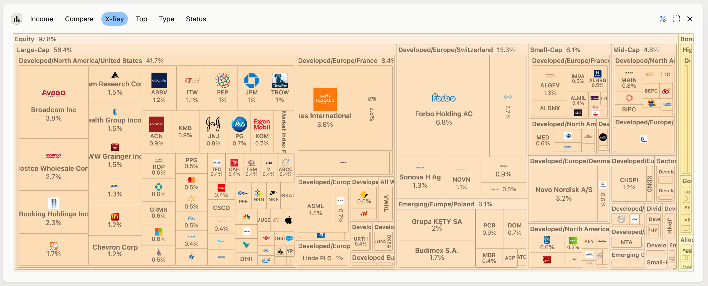Select the ALGEV 1.3% tile

tap(550, 83)
